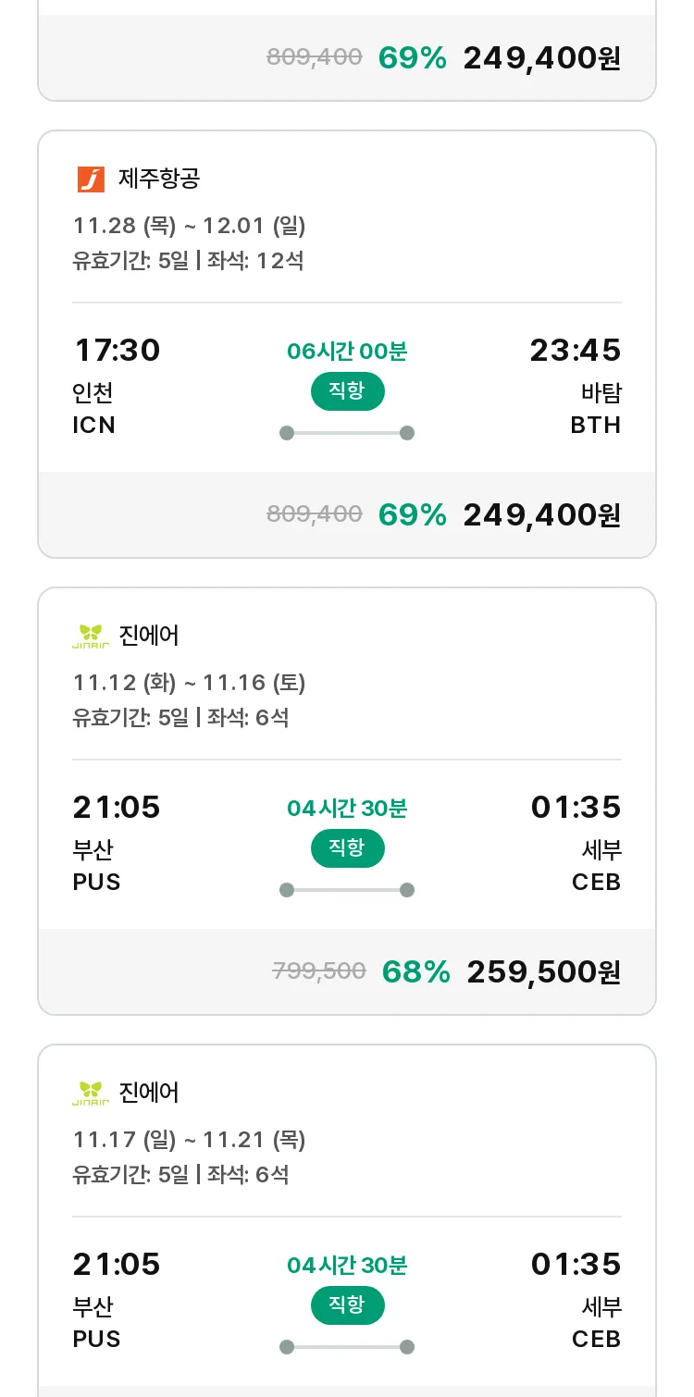Select the 직항 badge on the Incheon–Batam flight
Screen dimensions: 694x1397
click(x=347, y=391)
